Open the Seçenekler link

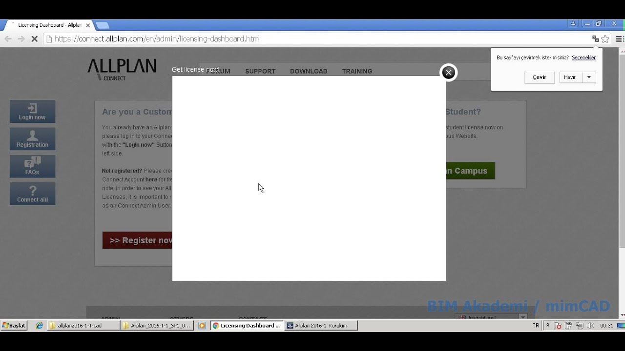tap(584, 58)
